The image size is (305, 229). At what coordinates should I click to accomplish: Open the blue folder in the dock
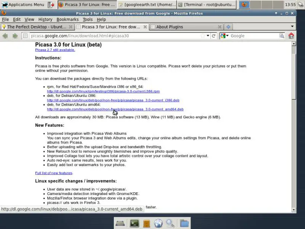point(184,223)
